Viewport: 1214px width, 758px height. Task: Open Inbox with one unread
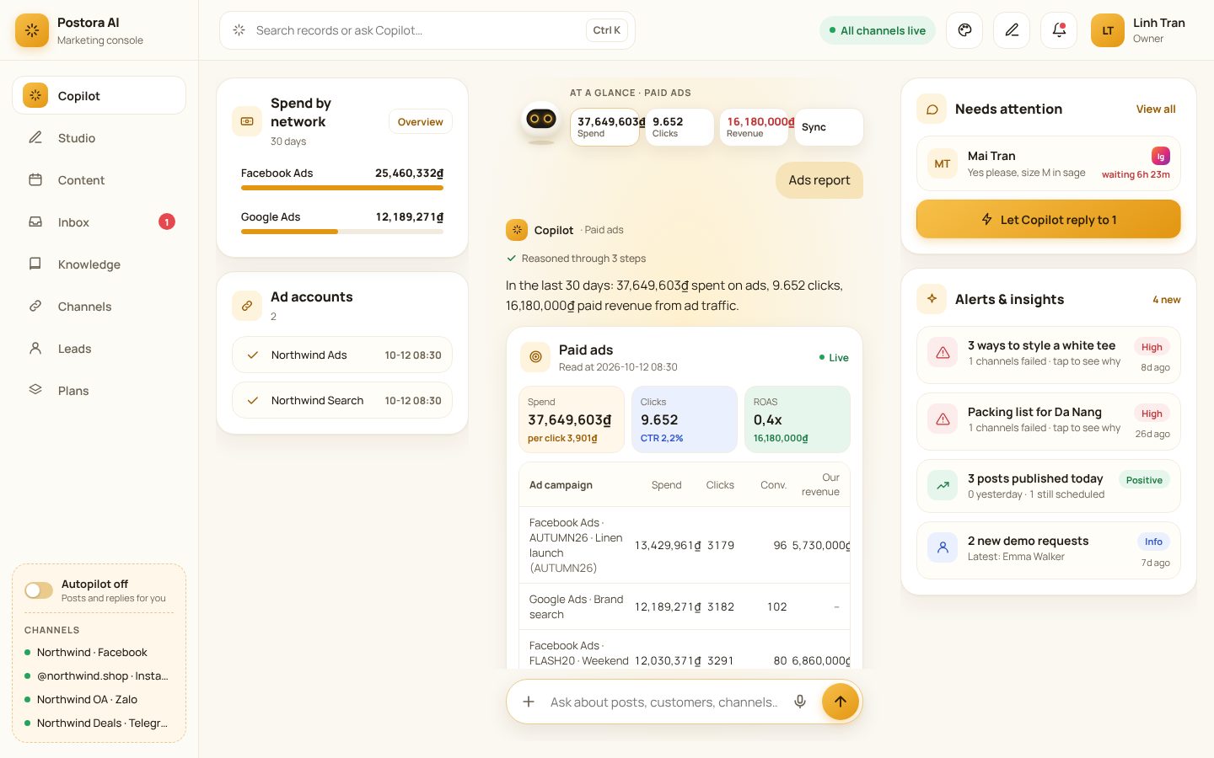coord(99,222)
